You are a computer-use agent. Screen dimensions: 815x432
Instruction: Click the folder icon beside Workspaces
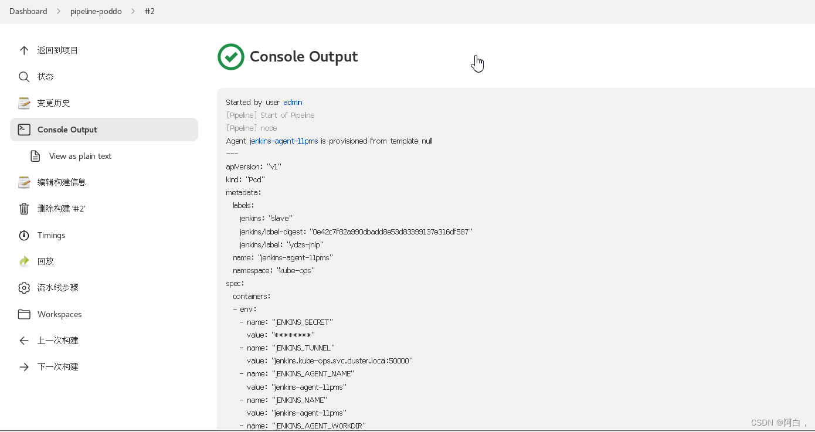tap(24, 314)
